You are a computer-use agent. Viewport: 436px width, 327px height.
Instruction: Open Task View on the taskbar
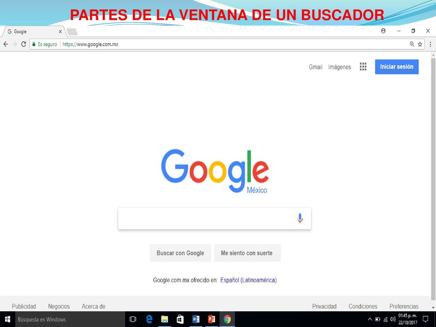[133, 319]
